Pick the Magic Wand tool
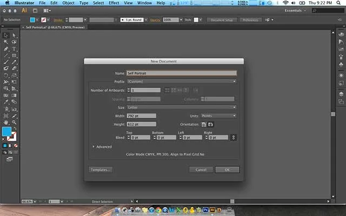 point(6,42)
